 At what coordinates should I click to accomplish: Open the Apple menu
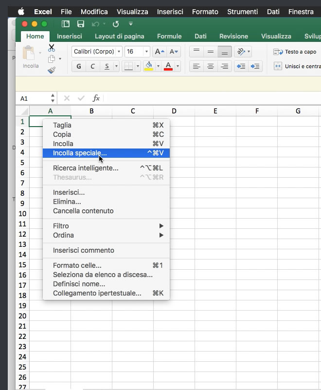[21, 11]
